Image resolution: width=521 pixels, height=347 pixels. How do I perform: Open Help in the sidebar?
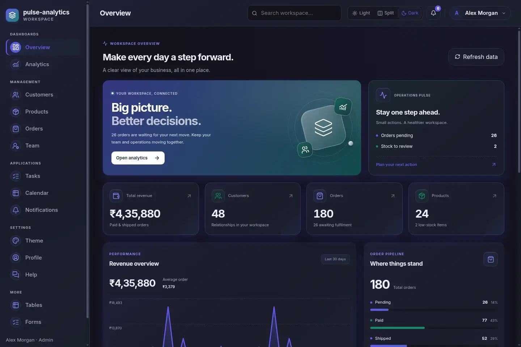43,275
